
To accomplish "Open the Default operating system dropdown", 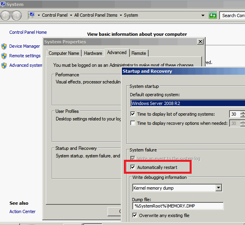I will 187,103.
